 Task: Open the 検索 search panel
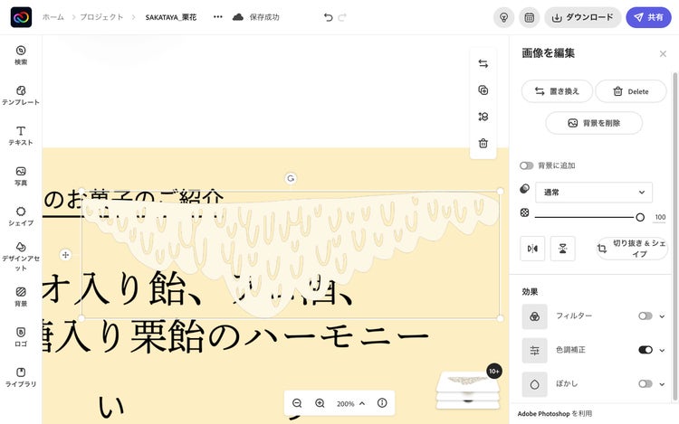21,55
